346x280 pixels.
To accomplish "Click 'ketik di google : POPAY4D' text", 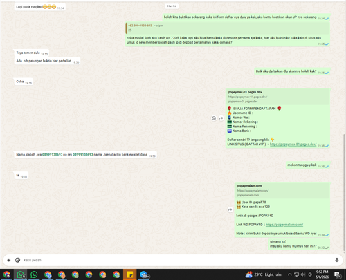I will pos(255,216).
